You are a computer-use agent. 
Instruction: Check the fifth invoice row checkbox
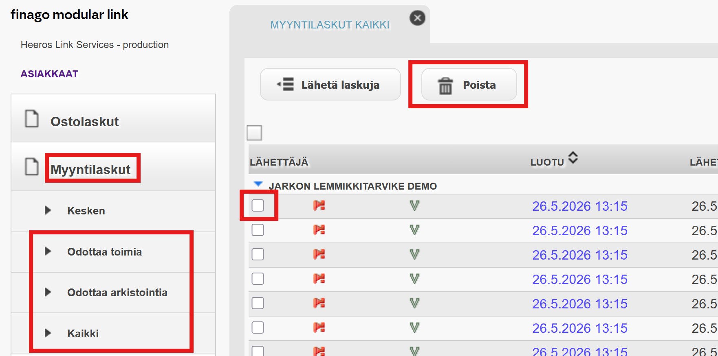pos(258,303)
